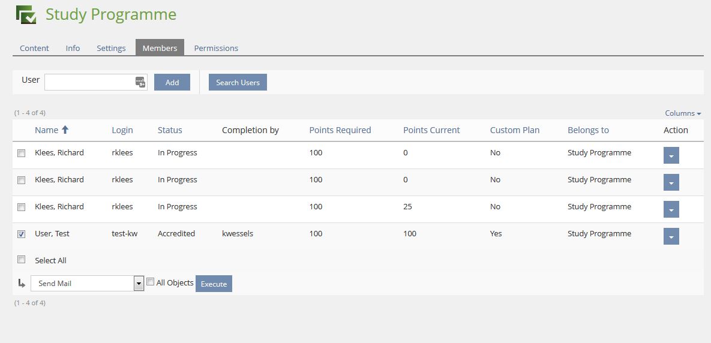Enable the All Objects checkbox
Image resolution: width=711 pixels, height=343 pixels.
[x=151, y=282]
